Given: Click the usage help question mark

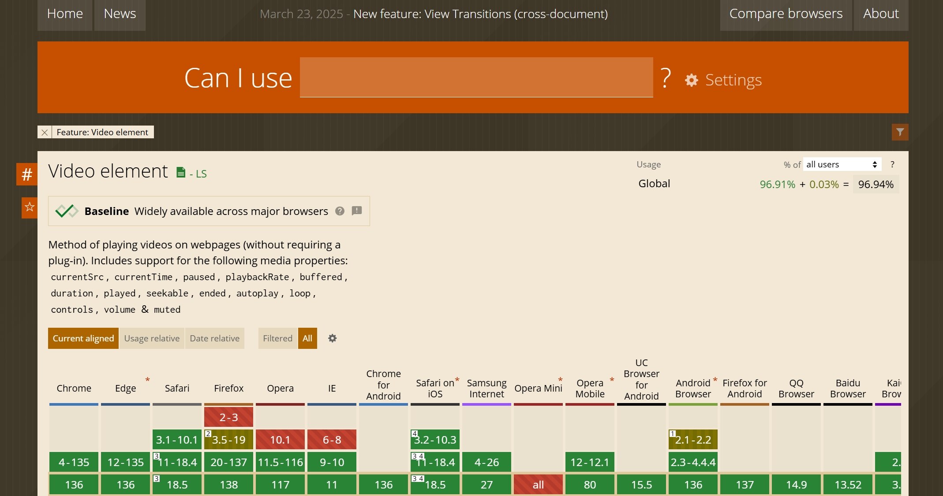Looking at the screenshot, I should click(x=892, y=164).
